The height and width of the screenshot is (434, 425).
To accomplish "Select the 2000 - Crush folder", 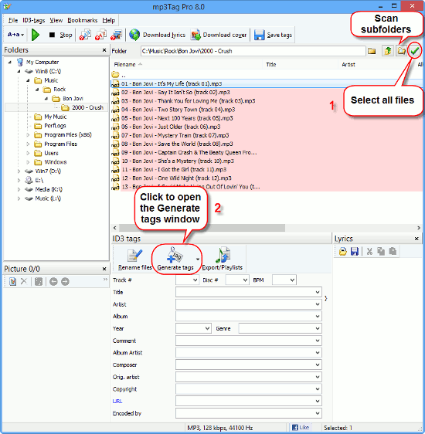I will click(x=87, y=107).
